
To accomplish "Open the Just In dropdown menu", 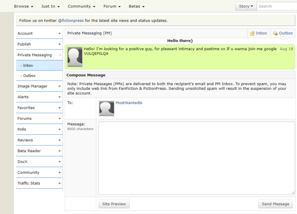I will pyautogui.click(x=50, y=6).
